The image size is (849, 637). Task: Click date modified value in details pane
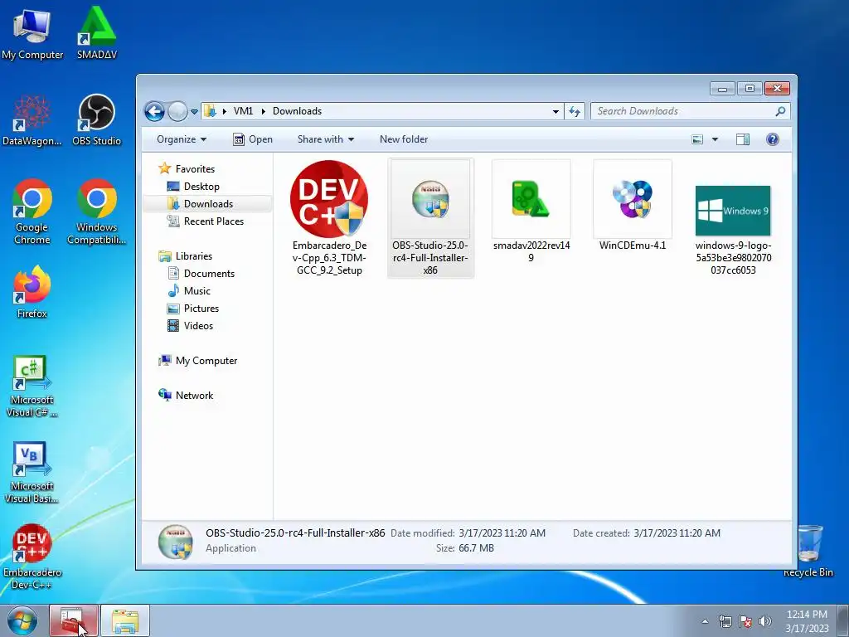502,533
